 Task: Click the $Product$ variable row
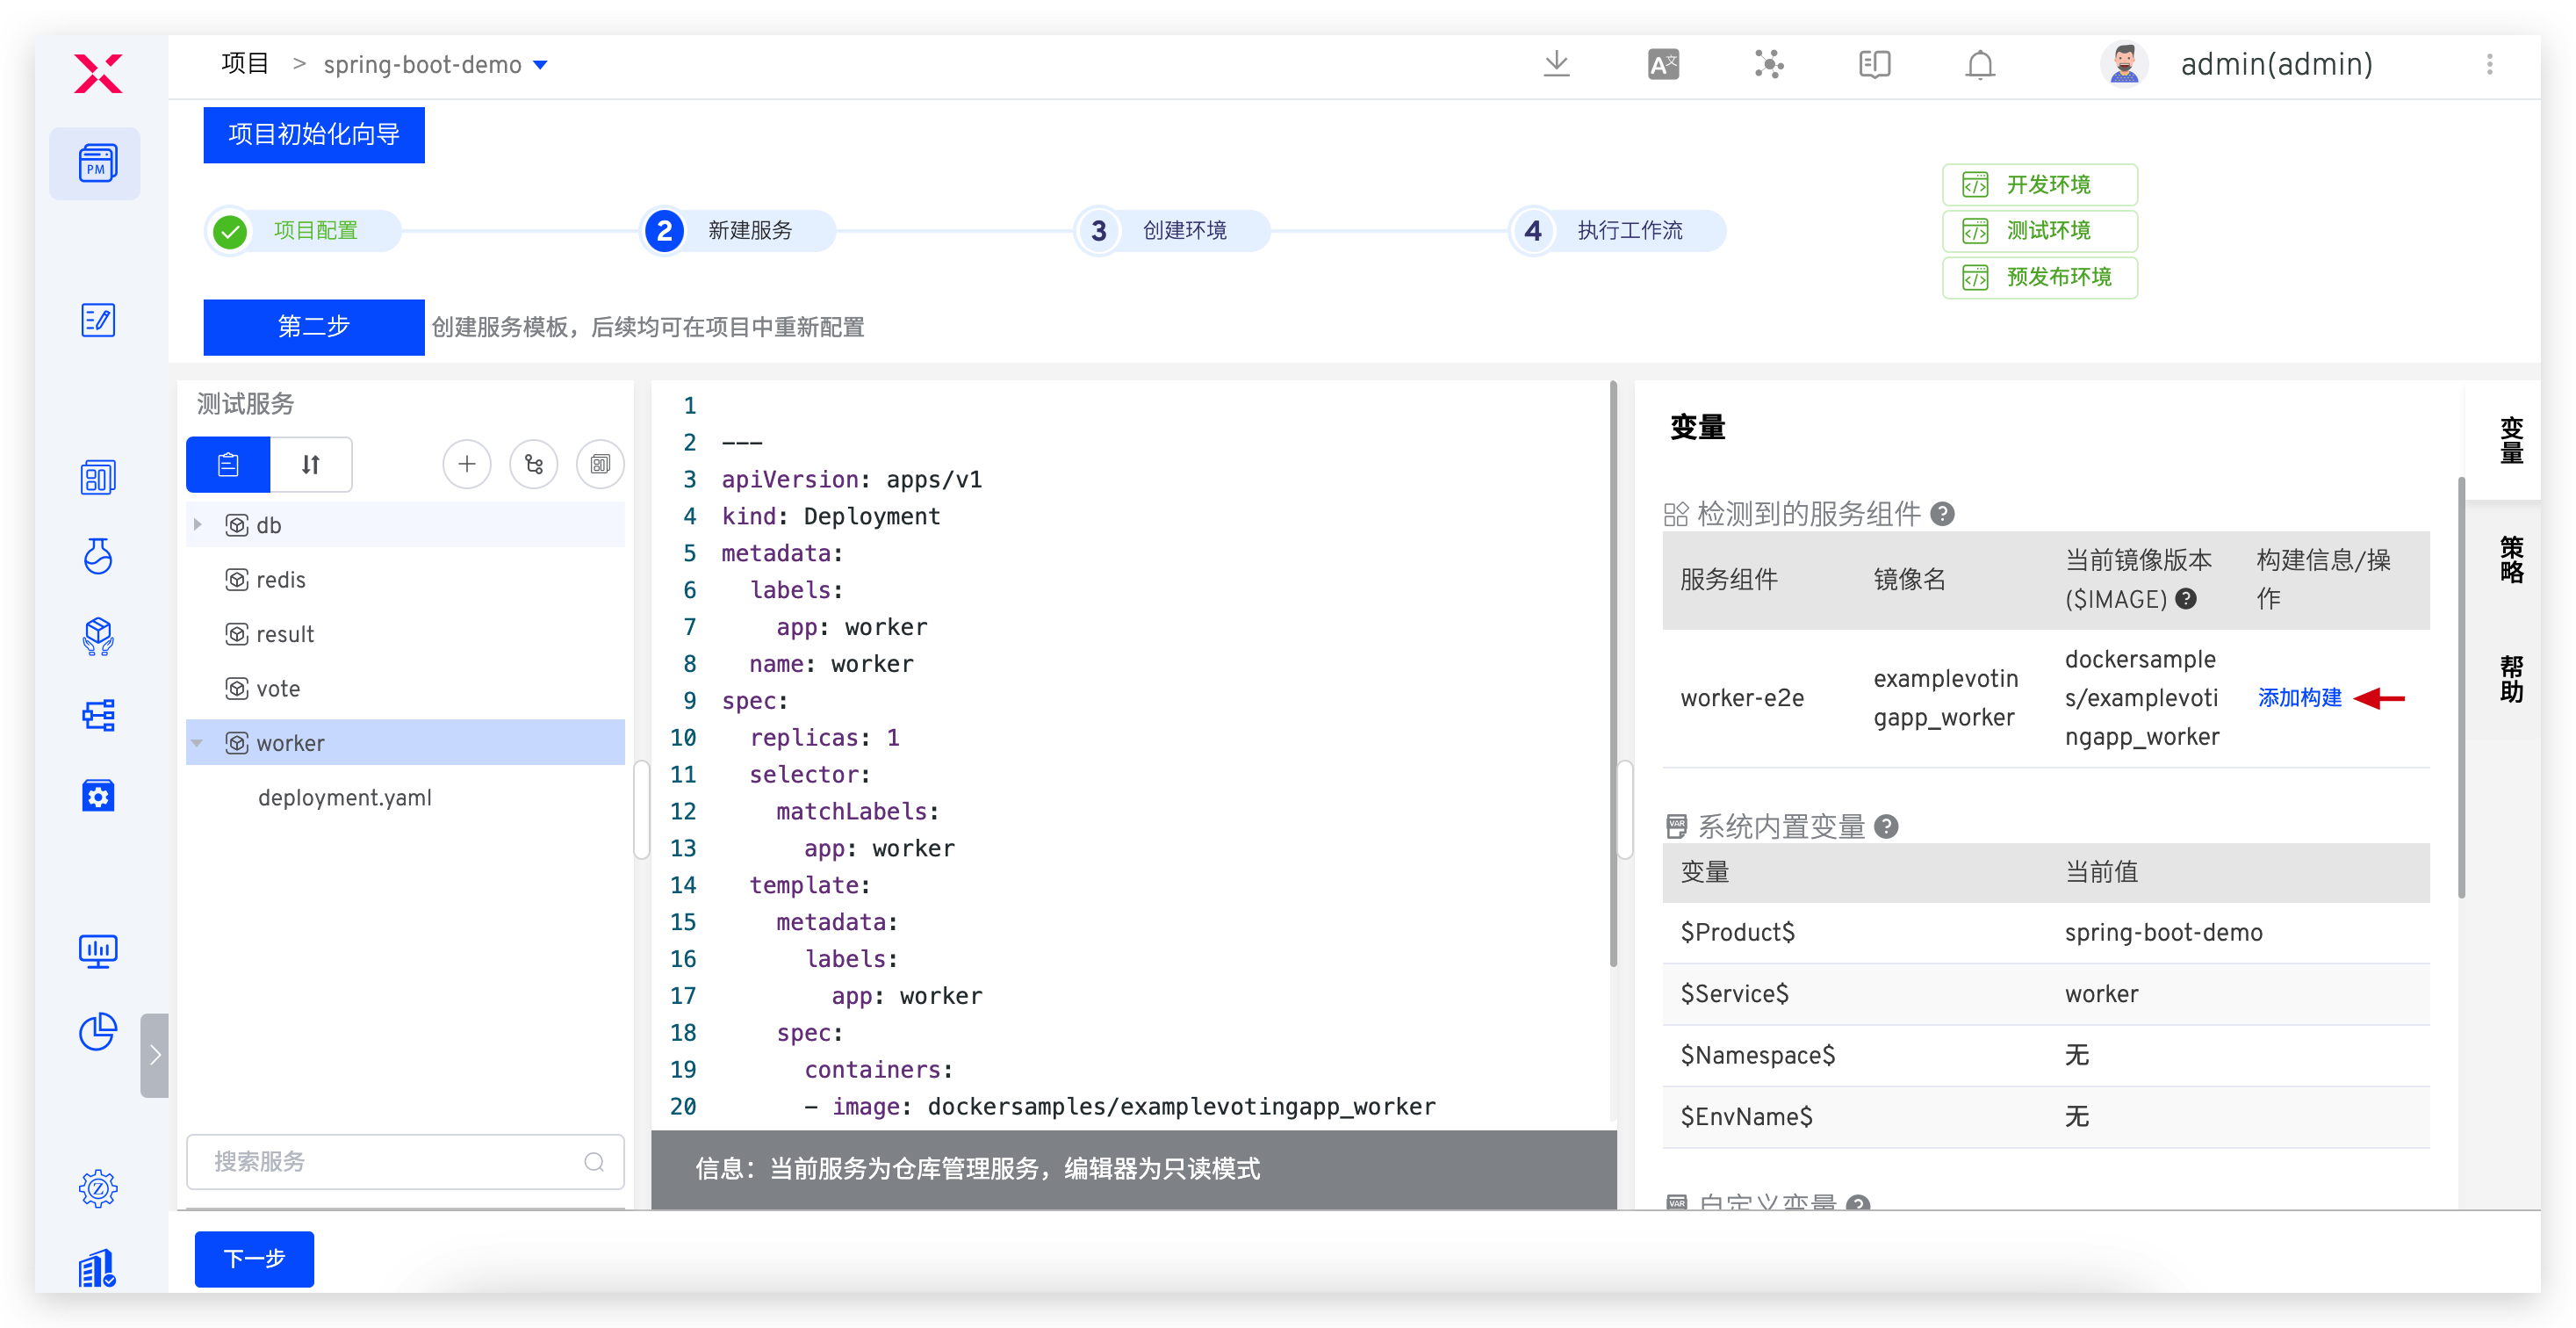click(2045, 933)
